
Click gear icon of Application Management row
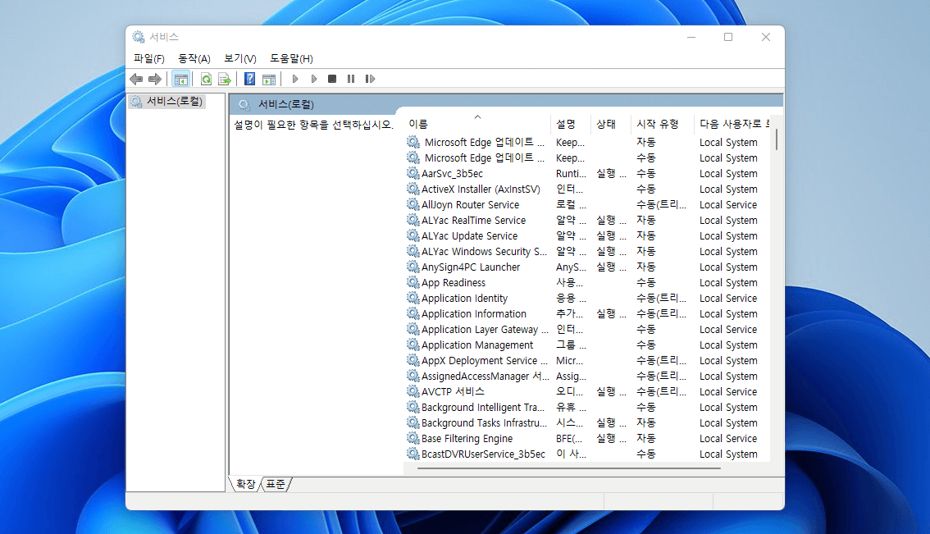(x=413, y=345)
